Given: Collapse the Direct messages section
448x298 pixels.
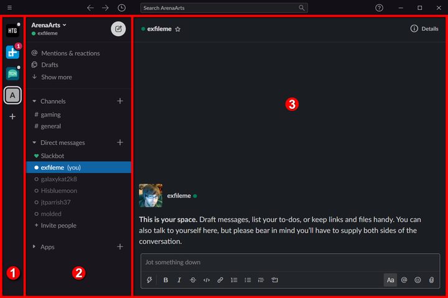Looking at the screenshot, I should pos(34,142).
